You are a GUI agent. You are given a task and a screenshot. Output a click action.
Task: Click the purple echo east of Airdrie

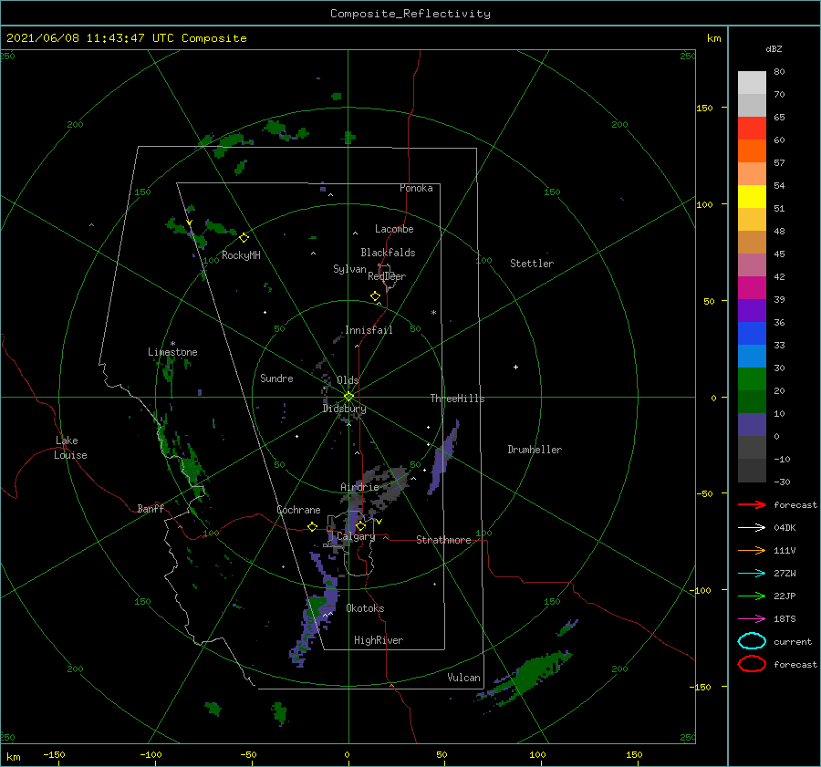443,459
